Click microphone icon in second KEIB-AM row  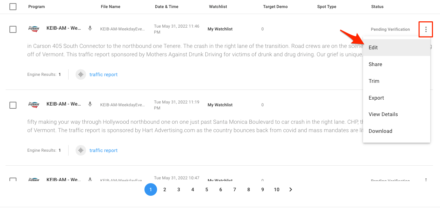tap(90, 104)
